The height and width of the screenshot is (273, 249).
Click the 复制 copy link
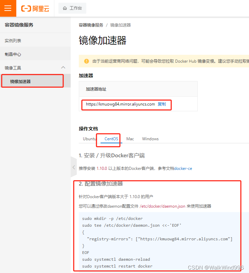tap(162, 104)
